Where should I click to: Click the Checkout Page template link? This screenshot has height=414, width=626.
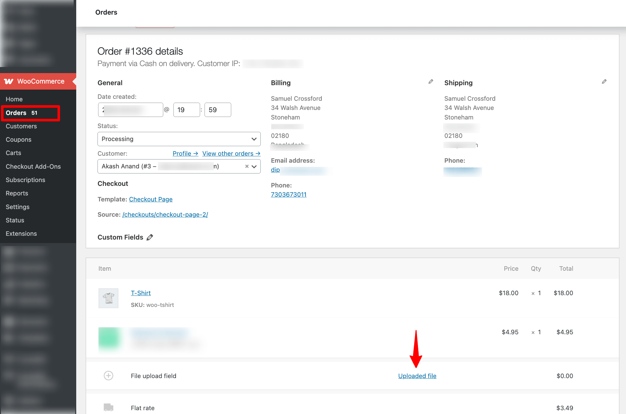point(151,199)
